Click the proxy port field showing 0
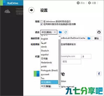The image size is (104, 96). pos(86,56)
